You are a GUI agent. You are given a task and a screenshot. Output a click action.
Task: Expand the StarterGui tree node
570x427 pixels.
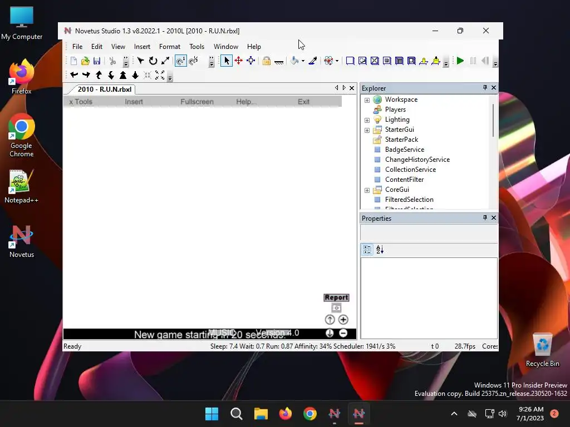click(367, 130)
